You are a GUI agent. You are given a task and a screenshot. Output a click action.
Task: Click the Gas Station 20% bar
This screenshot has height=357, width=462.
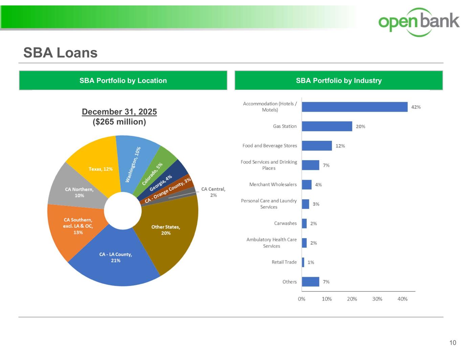click(x=327, y=126)
